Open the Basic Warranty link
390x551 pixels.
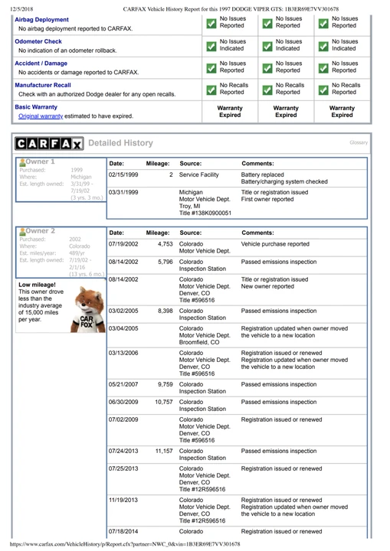pos(36,107)
